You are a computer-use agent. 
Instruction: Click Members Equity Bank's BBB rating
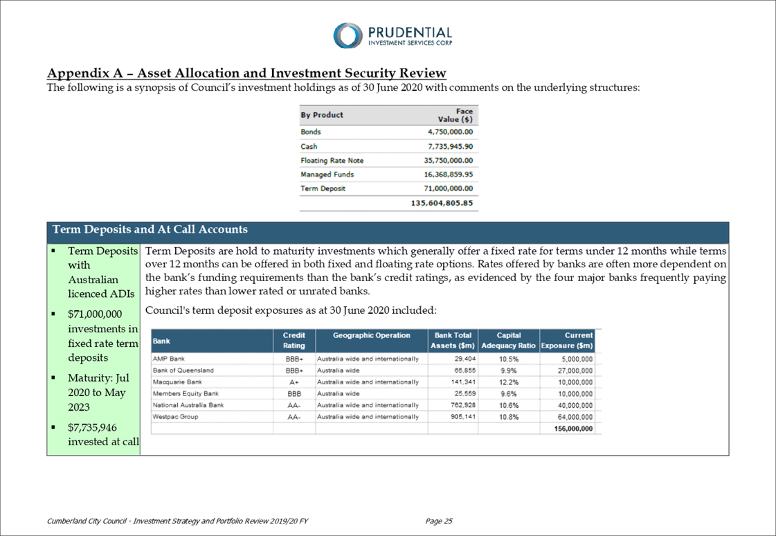(x=294, y=394)
